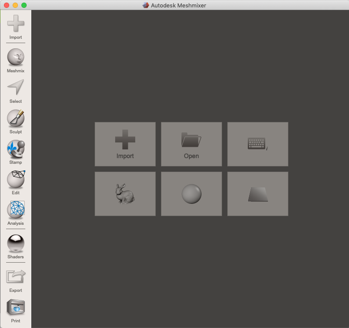Export the current model
Viewport: 349px width, 328px height.
coord(15,277)
